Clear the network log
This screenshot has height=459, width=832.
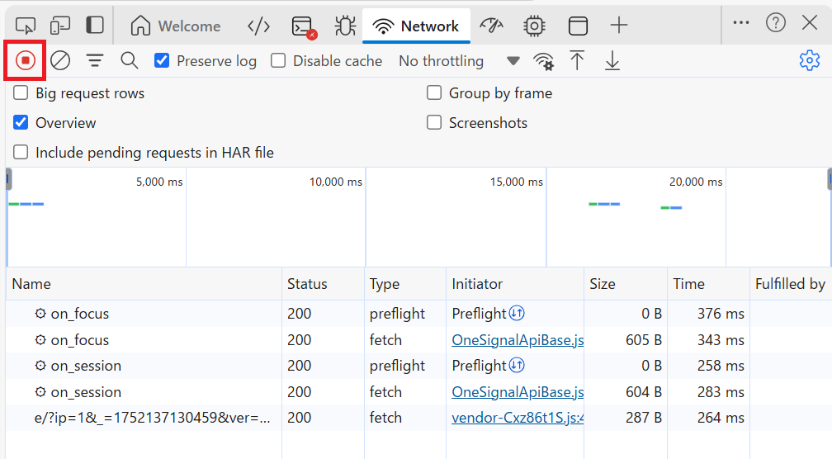[60, 60]
